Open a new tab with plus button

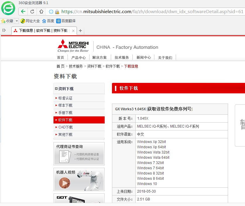(x=81, y=31)
